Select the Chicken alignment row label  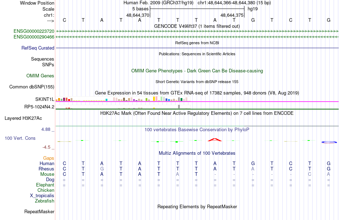click(46, 190)
